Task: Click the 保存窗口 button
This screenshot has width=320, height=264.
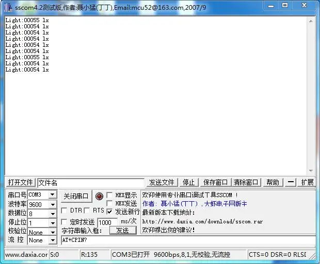Action: (216, 182)
